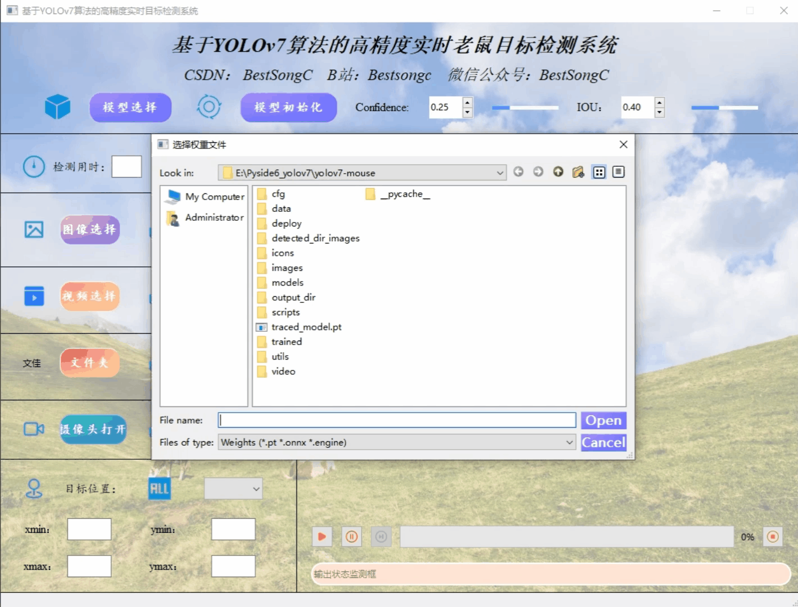The image size is (798, 607).
Task: Select the trained folder
Action: (280, 342)
